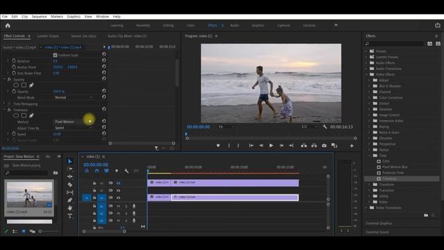Screen dimensions: 444x250
Task: Toggle Linked Selection in timeline
Action: point(106,171)
